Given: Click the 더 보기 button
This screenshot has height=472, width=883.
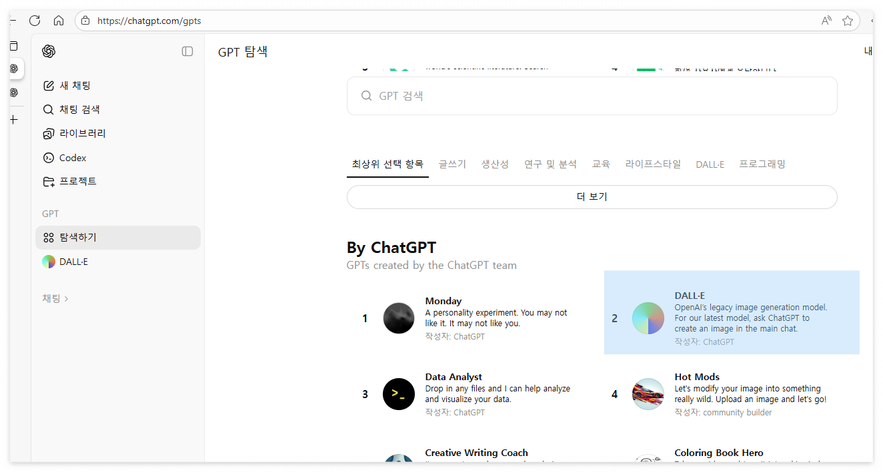Looking at the screenshot, I should pos(592,197).
